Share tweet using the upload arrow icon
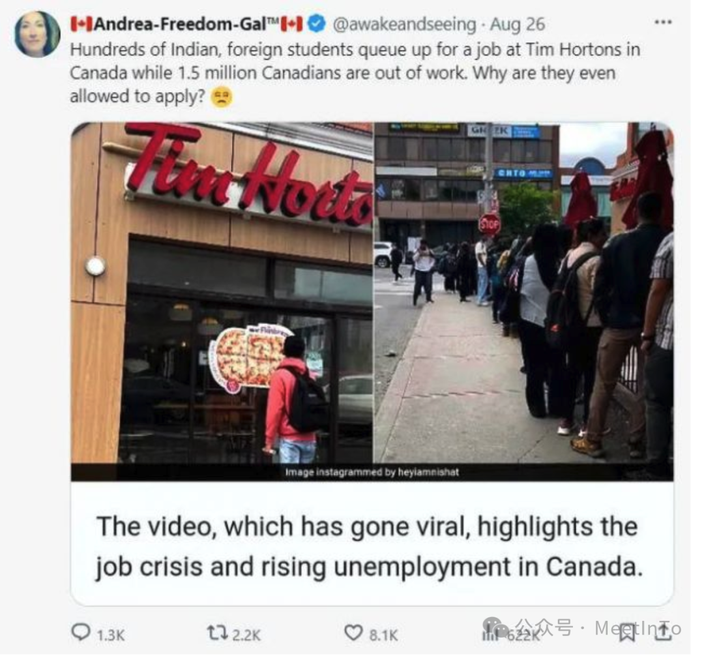Viewport: 704px width, 656px height. pos(663,633)
